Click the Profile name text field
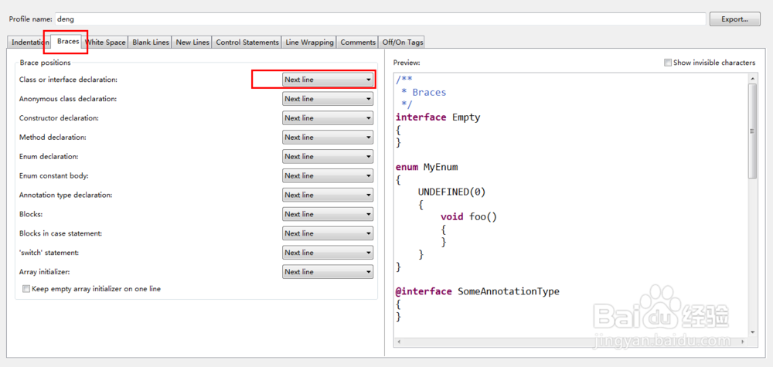This screenshot has width=773, height=367. [379, 19]
